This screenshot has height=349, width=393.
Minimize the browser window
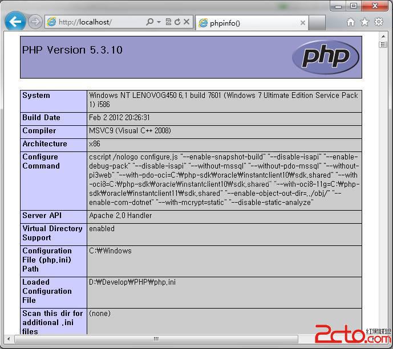(x=338, y=6)
